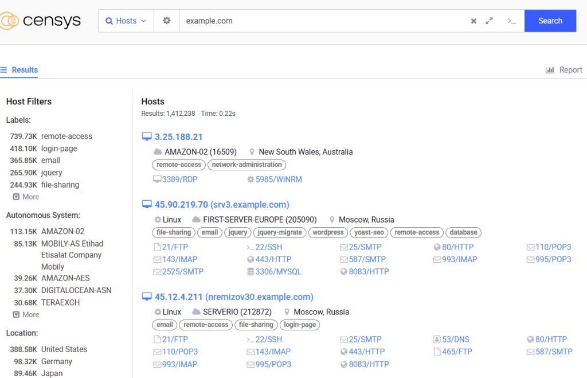This screenshot has height=378, width=587.
Task: Click AMAZON-02 (16509) on first host
Action: [x=201, y=152]
